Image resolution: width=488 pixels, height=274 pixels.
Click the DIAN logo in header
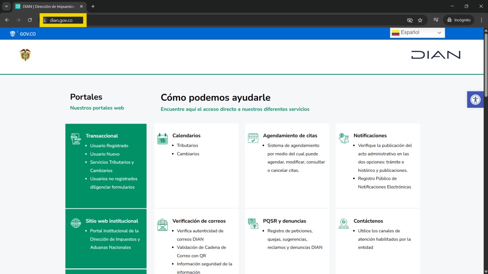pyautogui.click(x=436, y=55)
